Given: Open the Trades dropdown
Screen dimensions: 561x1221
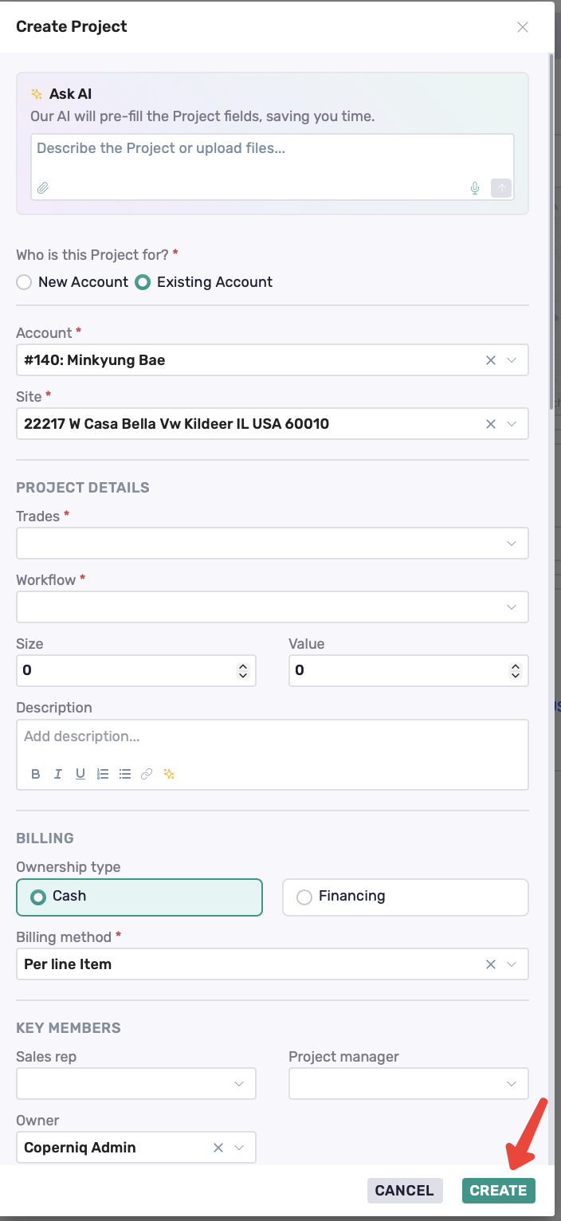Looking at the screenshot, I should point(273,543).
